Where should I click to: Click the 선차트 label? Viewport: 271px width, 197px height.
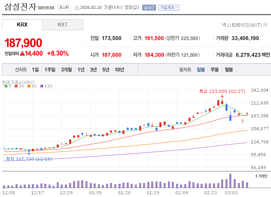click(x=21, y=70)
